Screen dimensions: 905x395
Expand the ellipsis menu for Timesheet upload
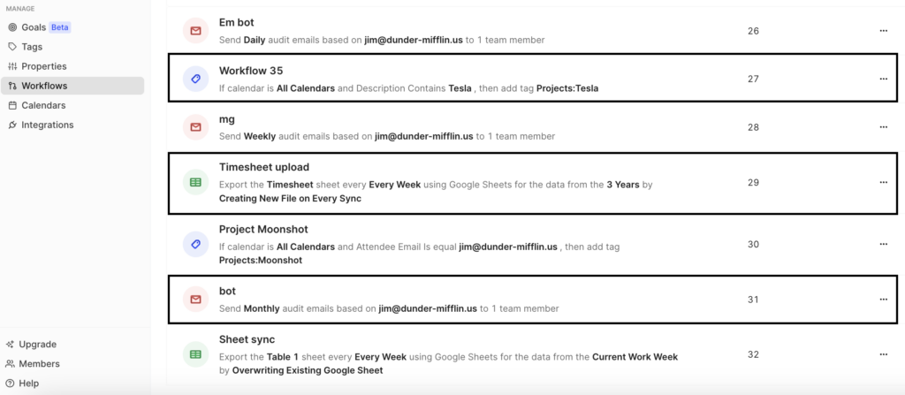pyautogui.click(x=883, y=183)
